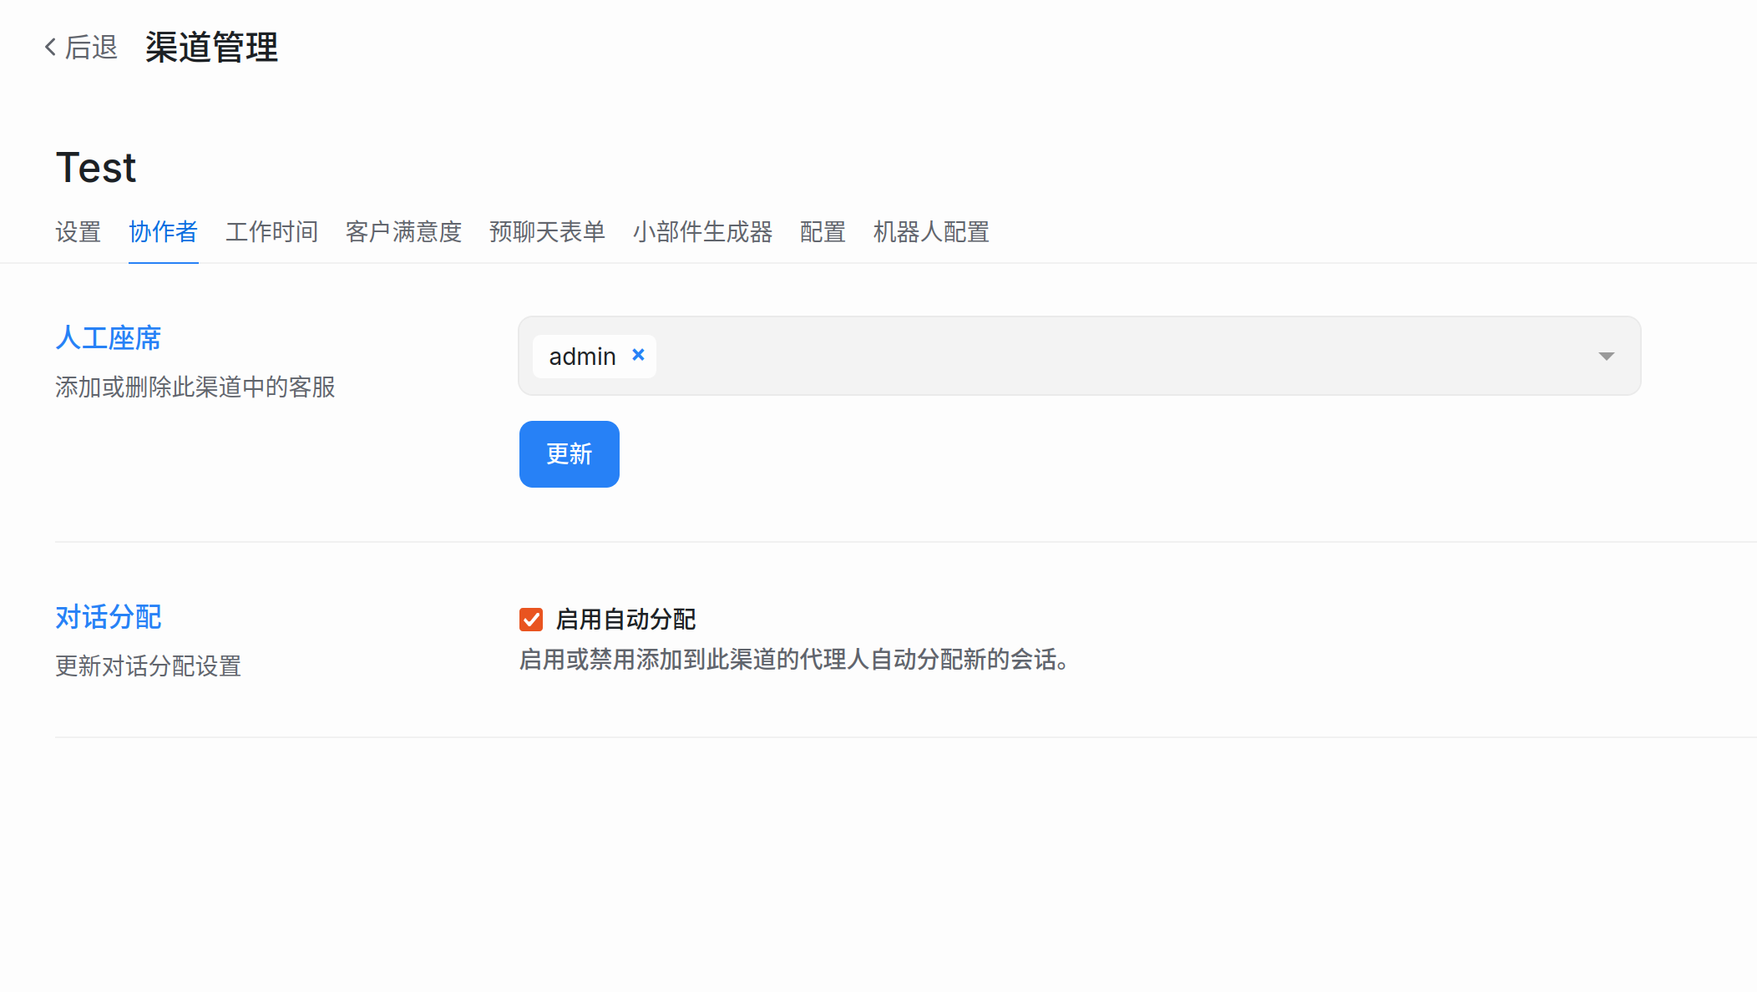Select the 协作者 tab
Screen dimensions: 1757x992
pyautogui.click(x=163, y=231)
